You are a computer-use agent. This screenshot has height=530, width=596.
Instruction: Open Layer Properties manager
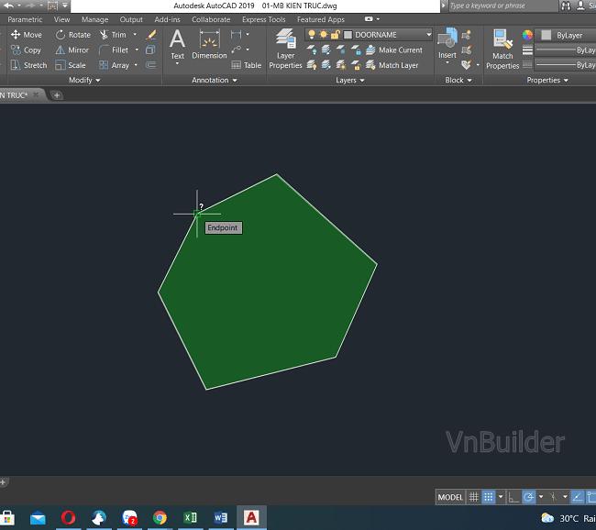(285, 49)
